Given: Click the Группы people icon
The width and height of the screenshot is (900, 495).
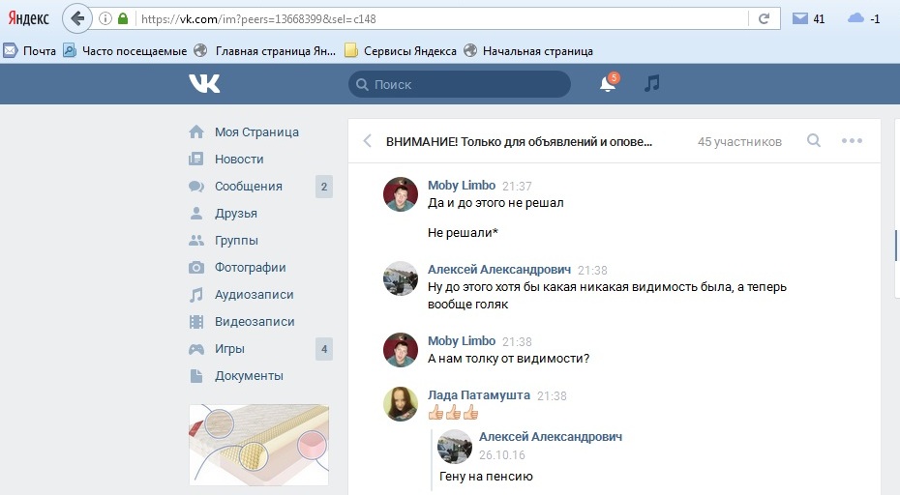Looking at the screenshot, I should 196,241.
